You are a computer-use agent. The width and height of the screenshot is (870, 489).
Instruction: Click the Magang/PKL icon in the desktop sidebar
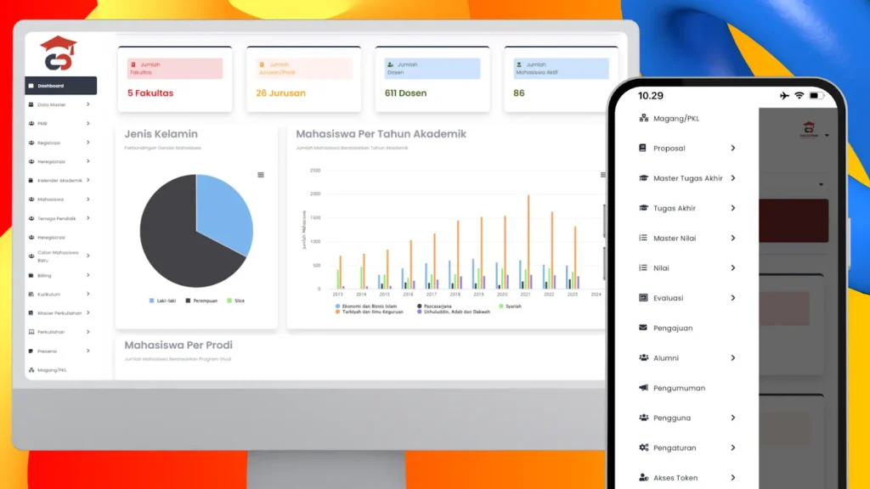coord(31,370)
